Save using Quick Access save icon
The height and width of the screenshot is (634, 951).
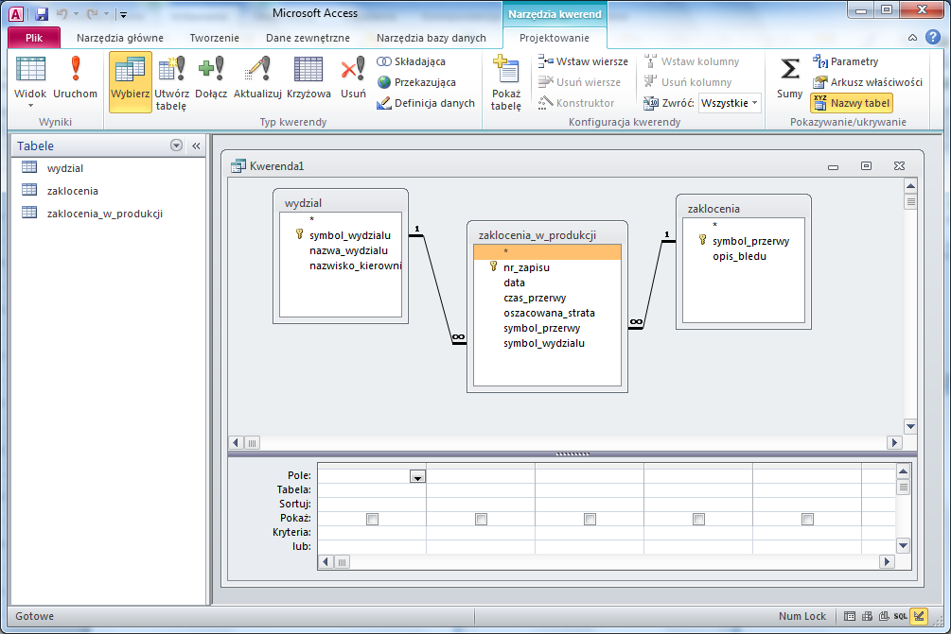42,14
